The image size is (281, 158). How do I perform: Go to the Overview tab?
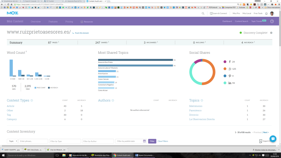click(x=36, y=22)
